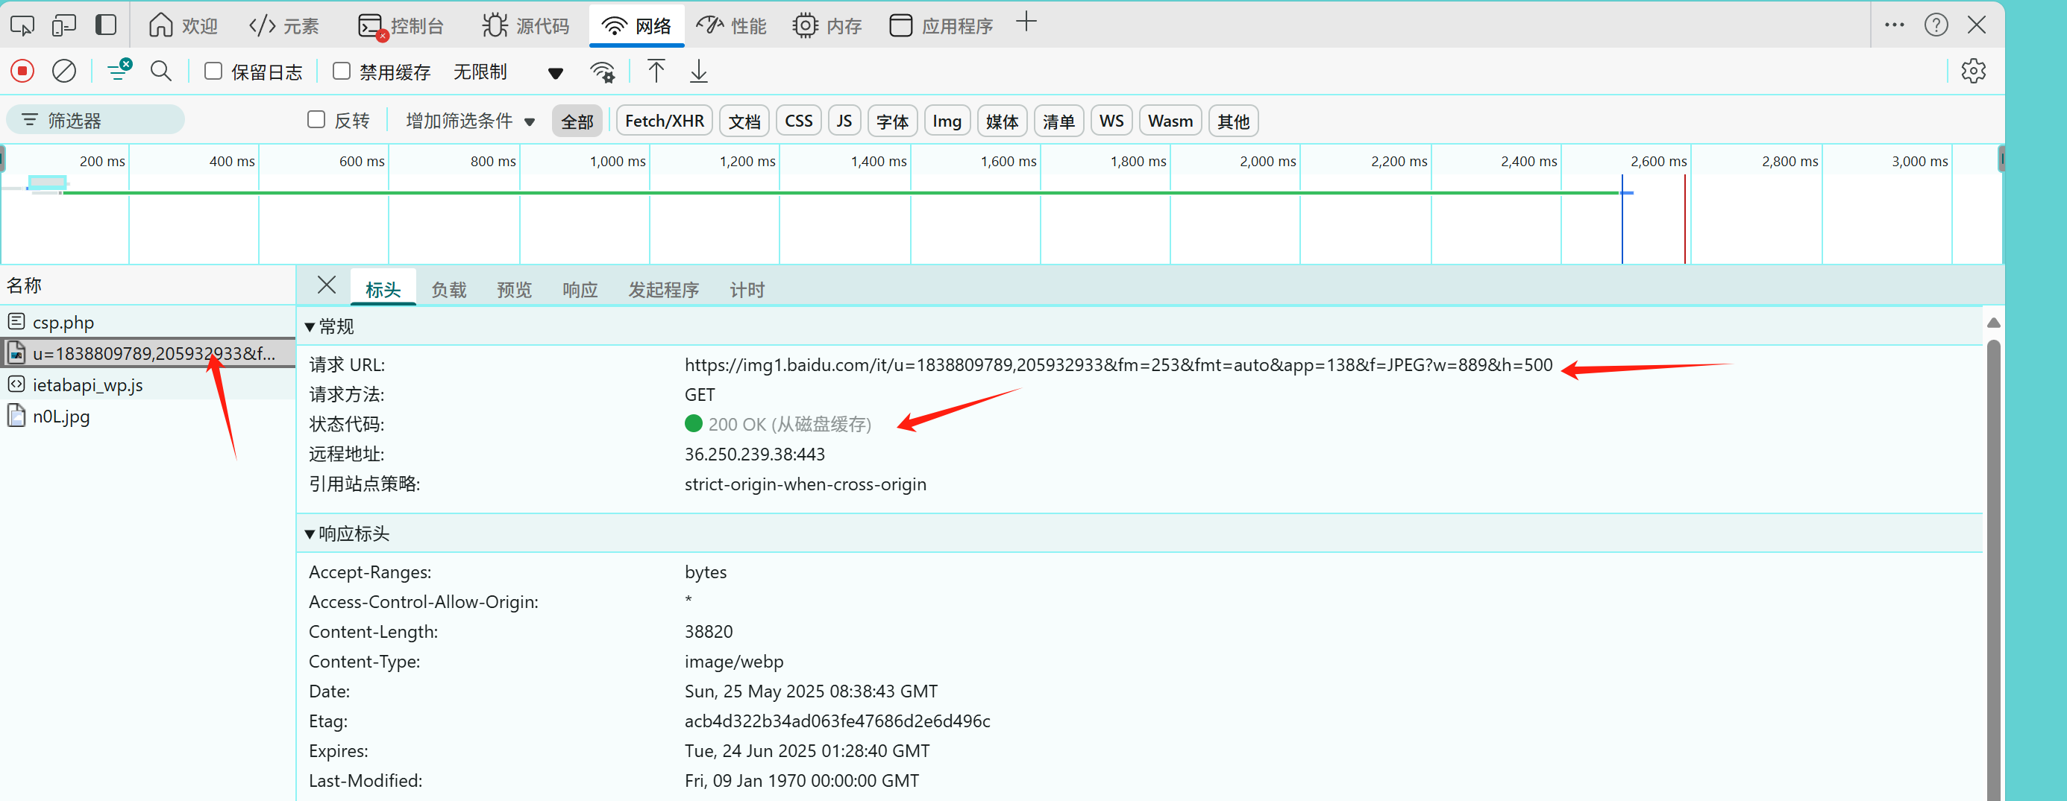The width and height of the screenshot is (2067, 801).
Task: Switch to the 应用程序 application tab
Action: tap(941, 25)
